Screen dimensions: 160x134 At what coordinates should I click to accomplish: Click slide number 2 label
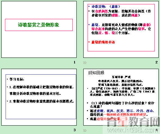pos(157,62)
